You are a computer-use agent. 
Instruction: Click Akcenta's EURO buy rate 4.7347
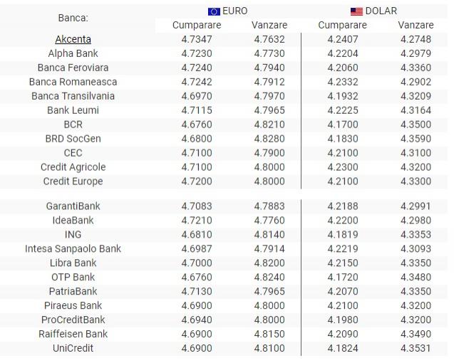[x=197, y=39]
